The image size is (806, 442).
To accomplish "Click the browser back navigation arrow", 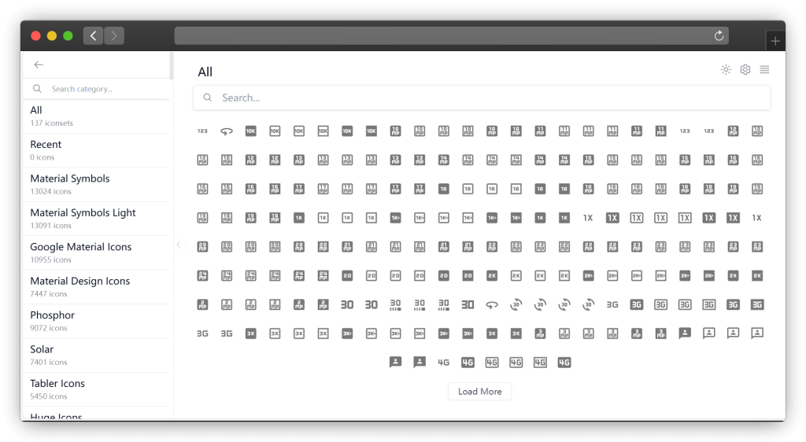I will (x=94, y=36).
